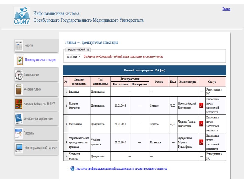Click the ОрГМУ university logo
This screenshot has width=244, height=183.
click(x=22, y=16)
